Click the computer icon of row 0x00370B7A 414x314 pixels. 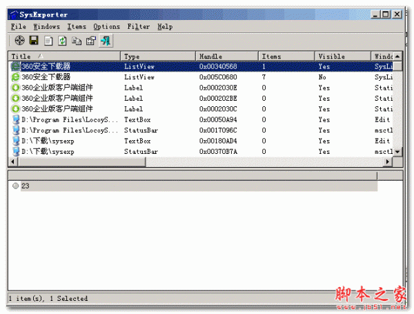[x=16, y=152]
